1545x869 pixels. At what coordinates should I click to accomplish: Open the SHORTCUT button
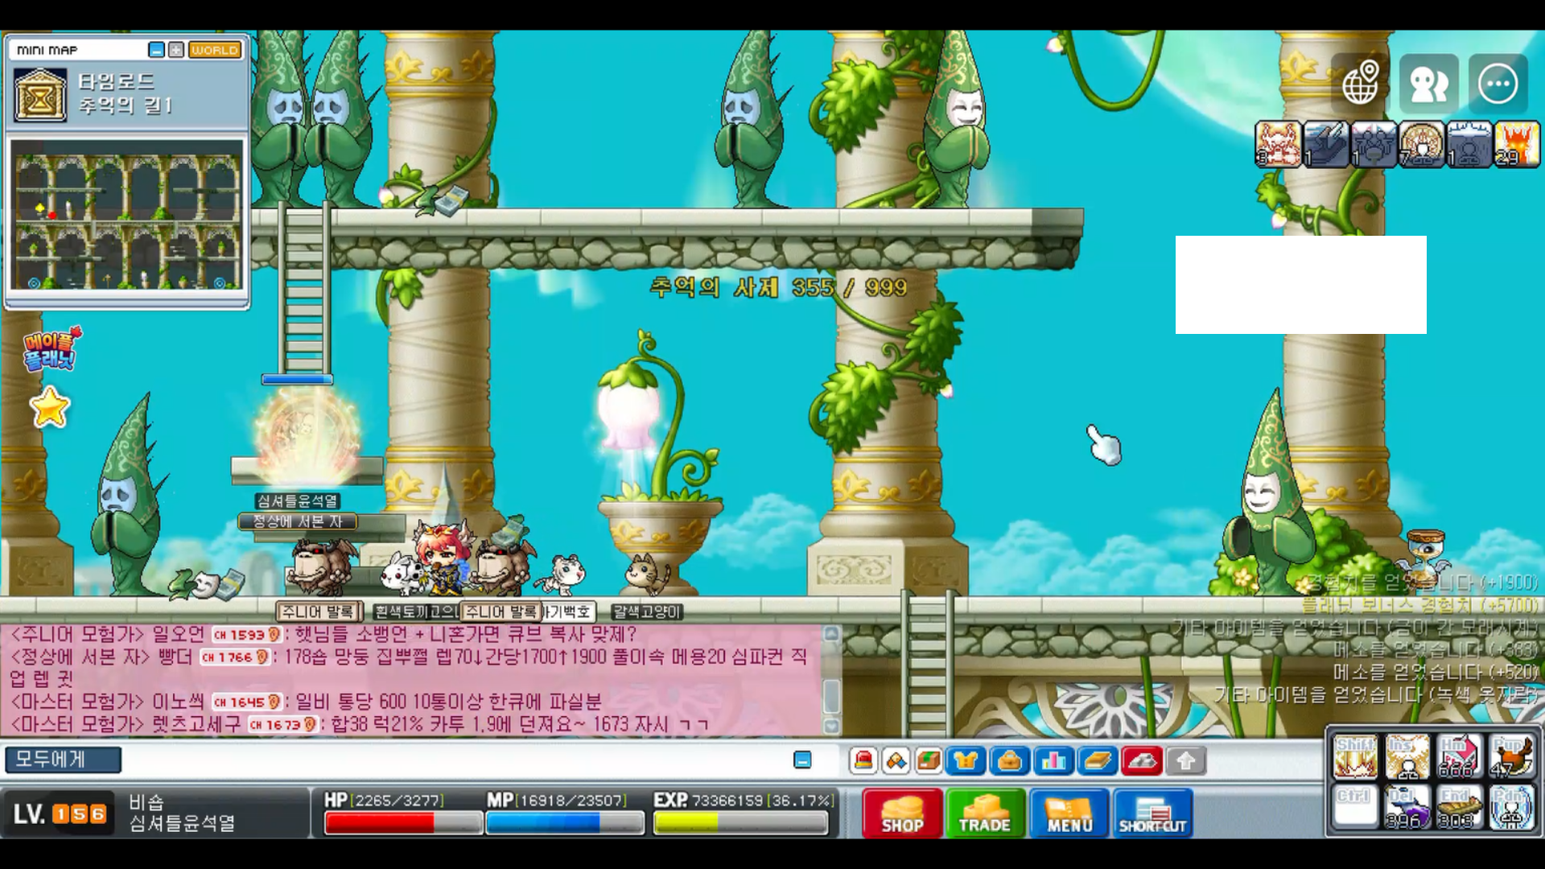(x=1152, y=813)
